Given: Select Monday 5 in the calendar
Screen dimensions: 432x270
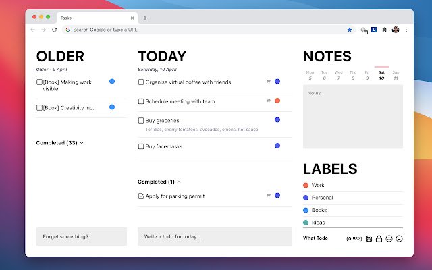Looking at the screenshot, I should tap(310, 75).
